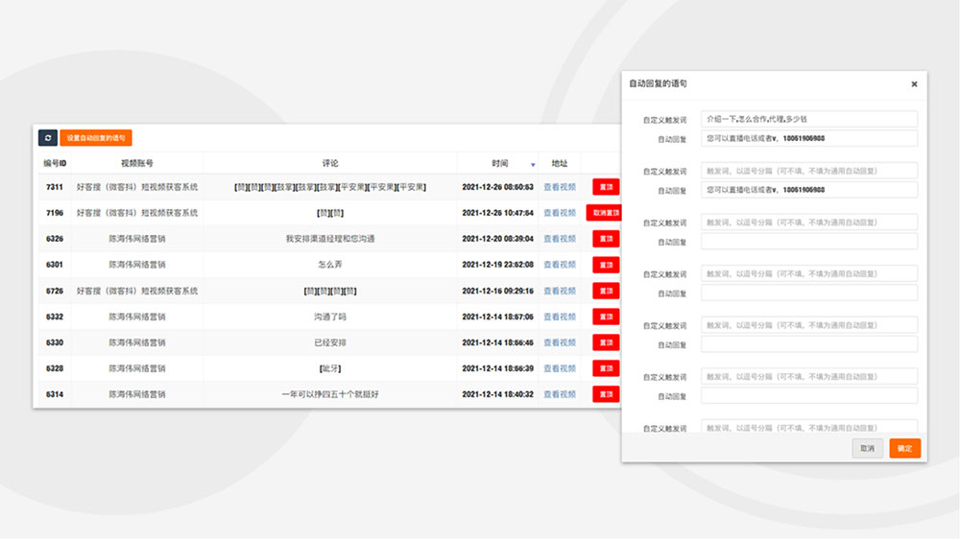Click the first 自动回复 field with phone number
This screenshot has height=540, width=960.
click(x=808, y=138)
